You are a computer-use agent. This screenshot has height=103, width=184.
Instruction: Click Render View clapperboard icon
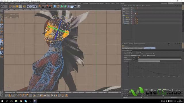[x=43, y=6]
